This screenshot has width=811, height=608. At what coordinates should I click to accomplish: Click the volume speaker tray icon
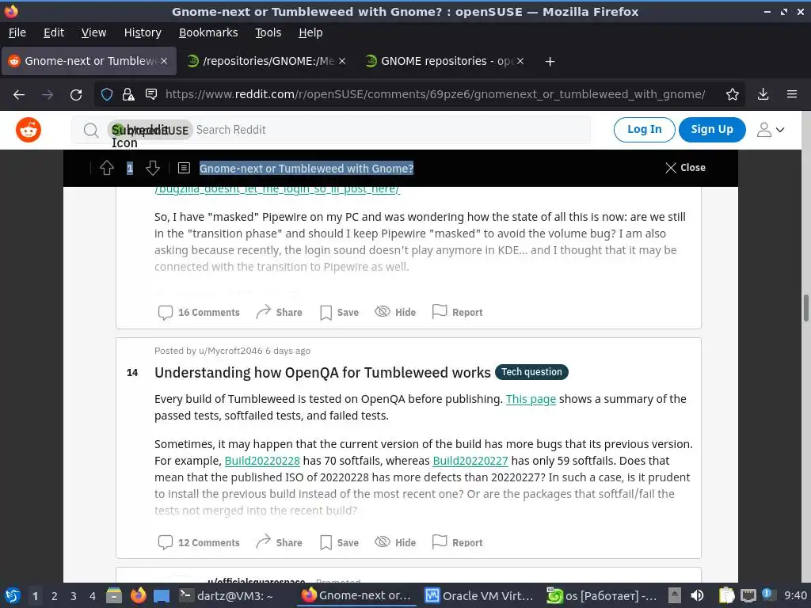(x=697, y=595)
